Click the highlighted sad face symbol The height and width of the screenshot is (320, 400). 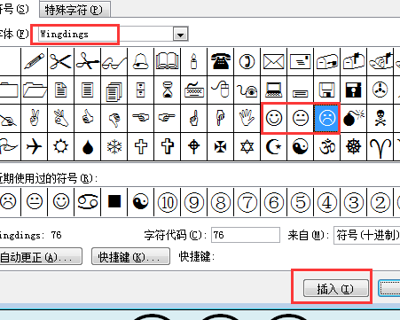coord(327,118)
